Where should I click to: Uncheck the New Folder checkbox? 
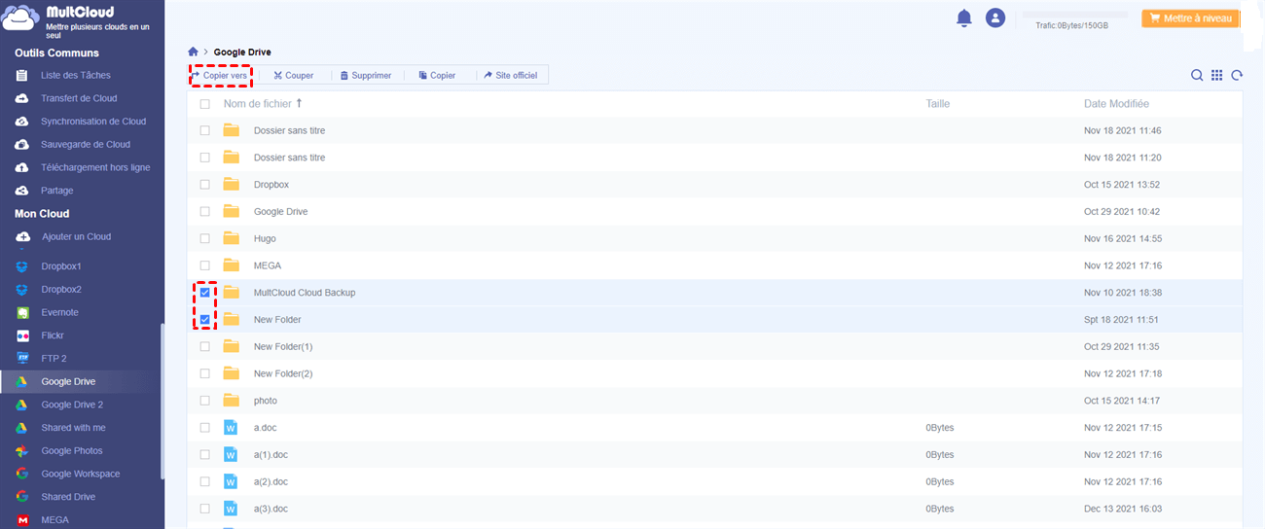205,319
